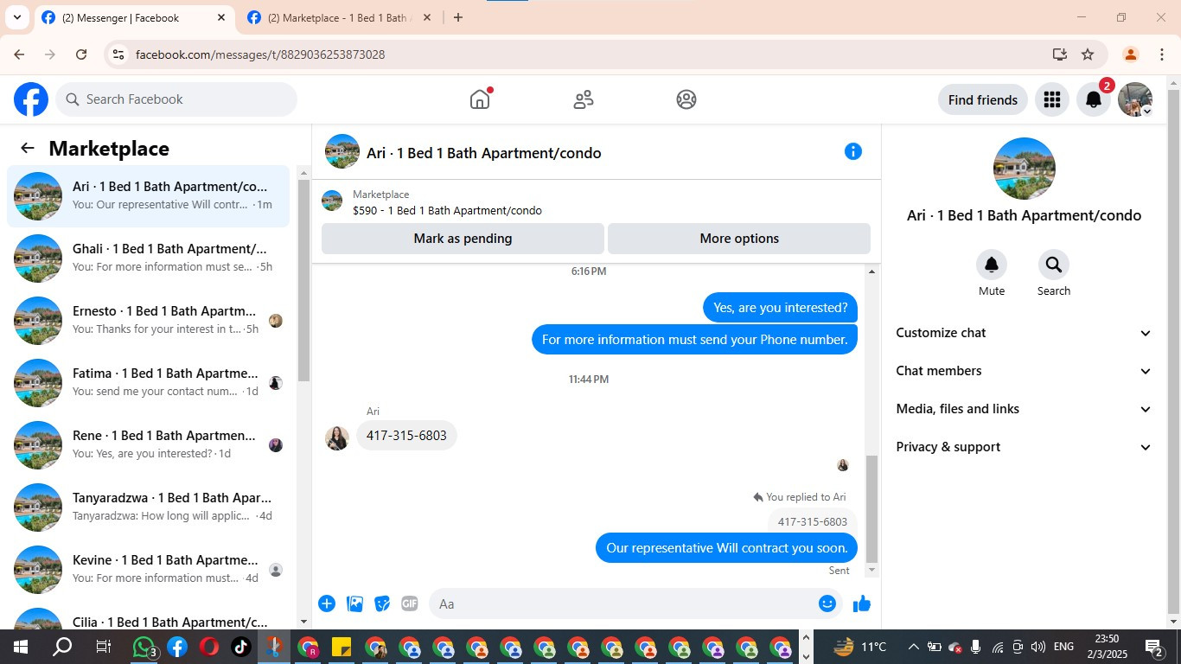This screenshot has width=1181, height=664.
Task: Expand the Customize chat section
Action: tap(1024, 333)
